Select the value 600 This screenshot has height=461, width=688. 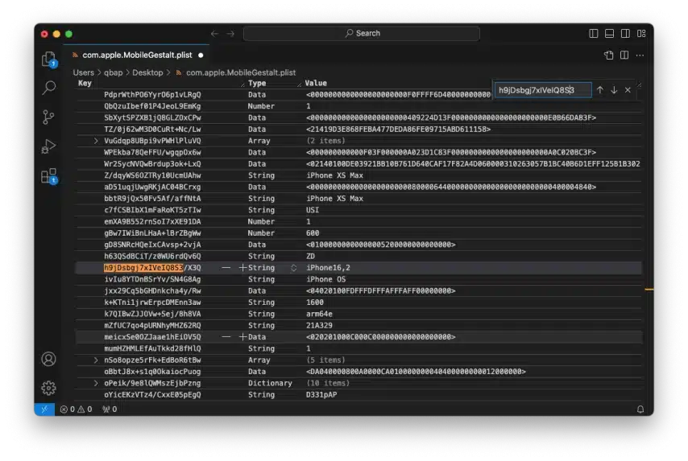pyautogui.click(x=313, y=233)
